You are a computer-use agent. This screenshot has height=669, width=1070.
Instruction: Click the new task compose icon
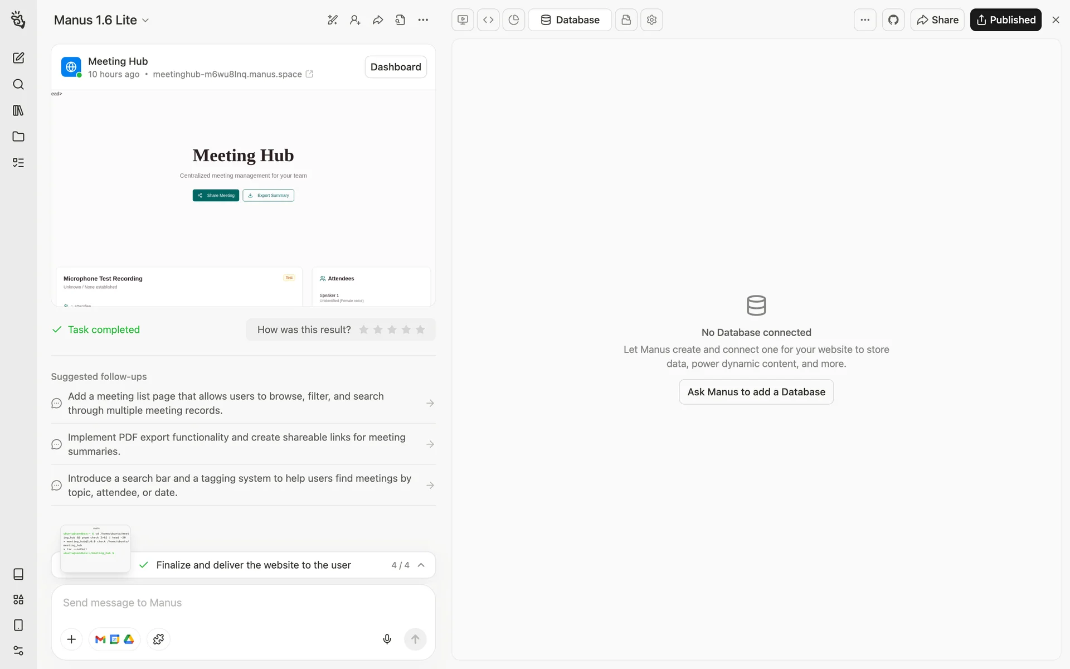click(18, 58)
